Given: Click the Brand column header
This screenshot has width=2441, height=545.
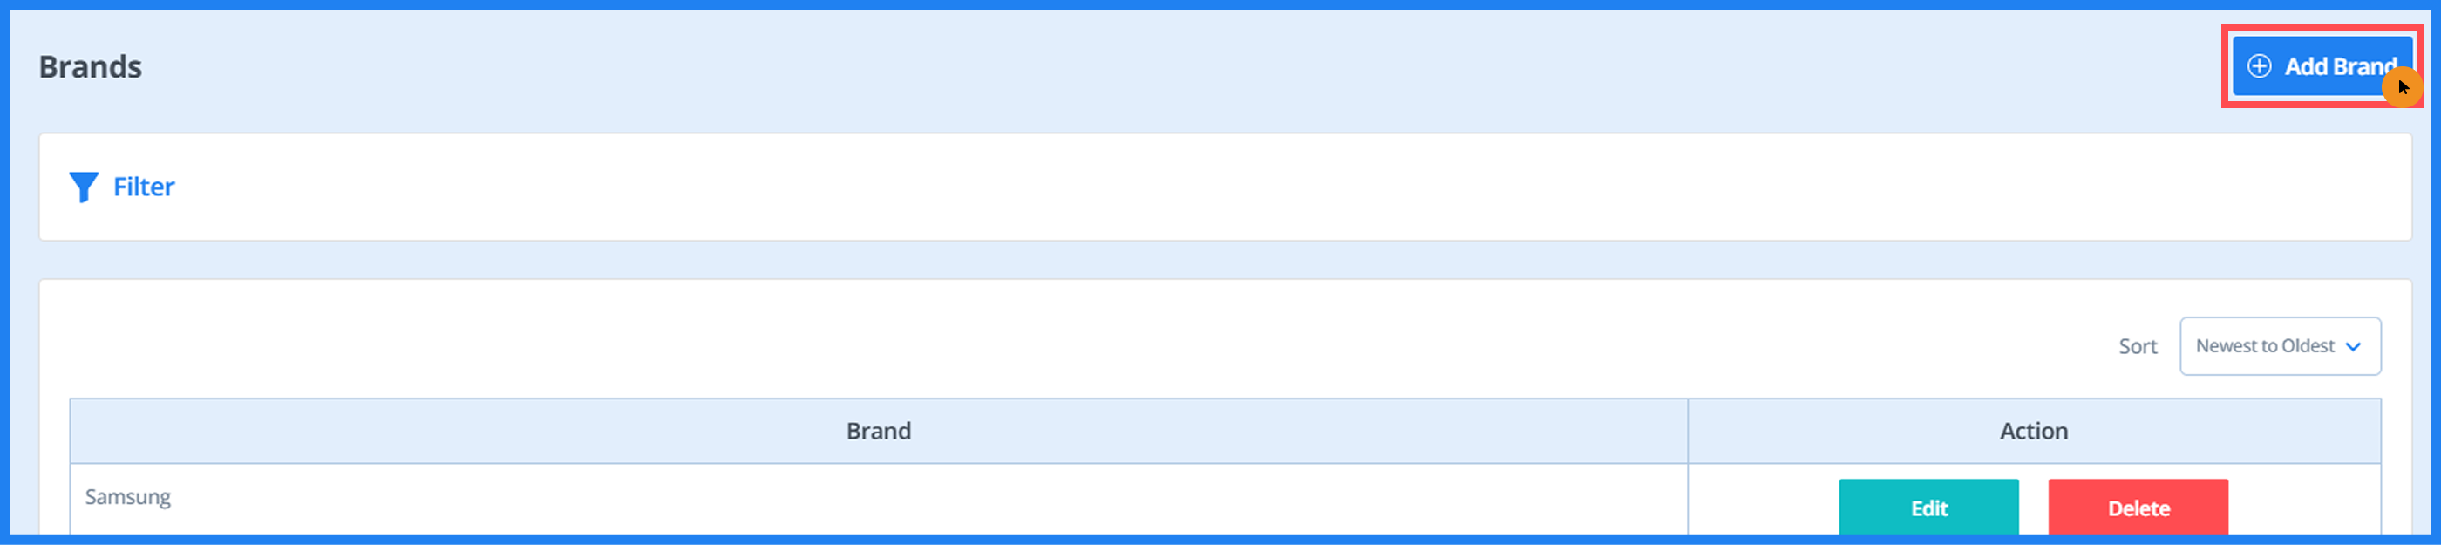Looking at the screenshot, I should (878, 432).
